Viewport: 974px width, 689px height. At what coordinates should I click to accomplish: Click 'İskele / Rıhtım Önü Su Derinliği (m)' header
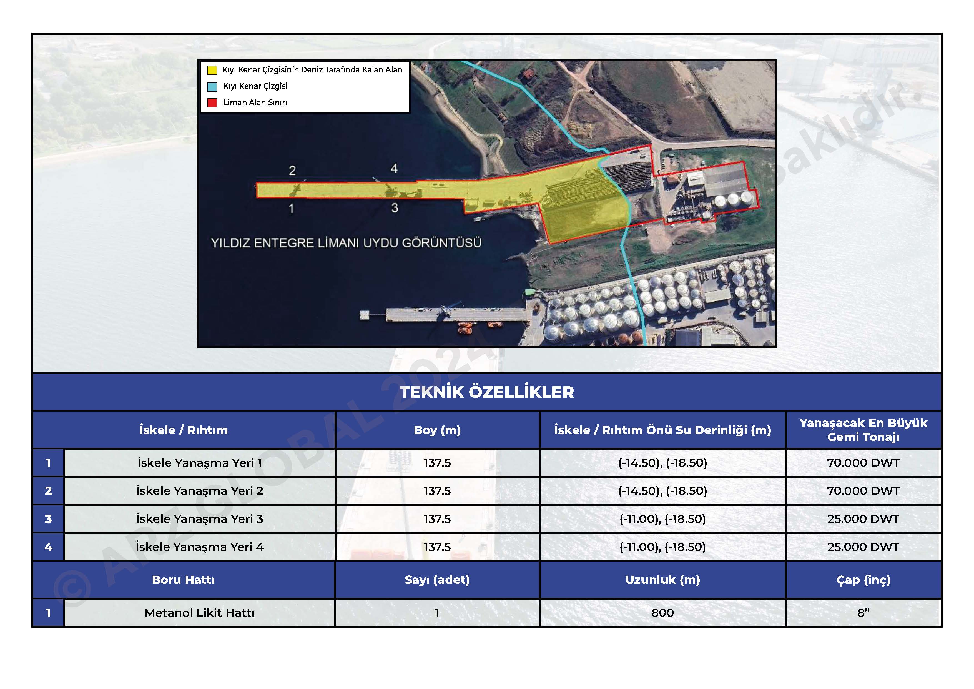point(663,430)
